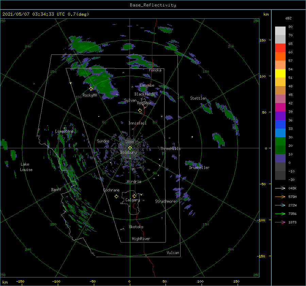Click the red 65 dBZ color swatch
This screenshot has height=286, width=306.
(280, 48)
